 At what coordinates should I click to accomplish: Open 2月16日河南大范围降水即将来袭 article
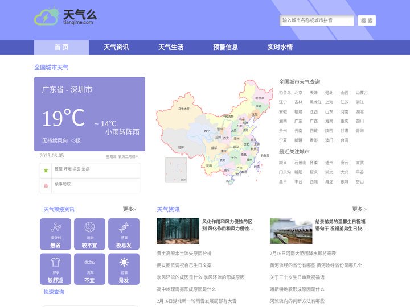point(303,253)
